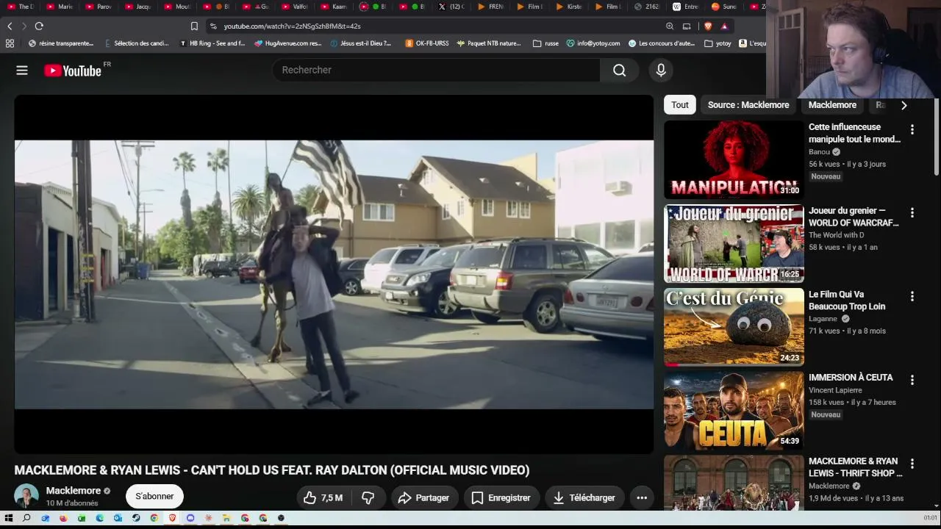Open the CEUTA video thumbnail

(734, 411)
